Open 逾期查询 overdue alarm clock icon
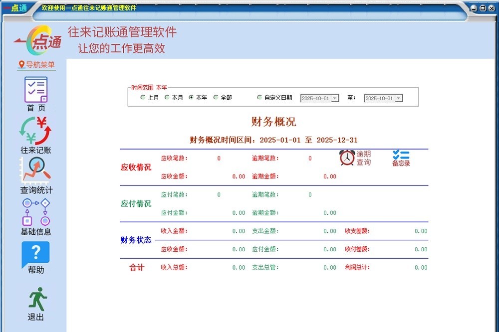Viewport: 499px width, 332px height. [347, 158]
